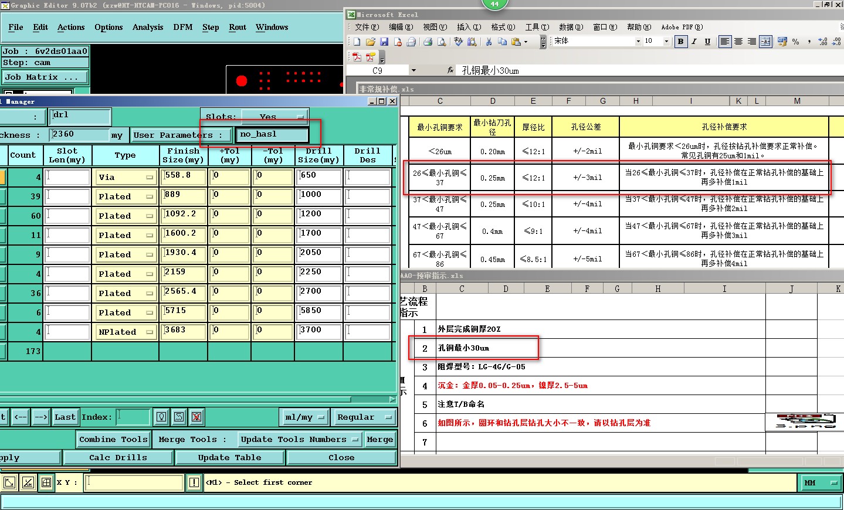Click the Close button in Tools Manager

341,457
